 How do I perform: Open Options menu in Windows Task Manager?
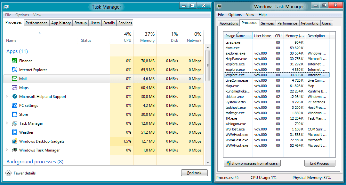pos(235,15)
